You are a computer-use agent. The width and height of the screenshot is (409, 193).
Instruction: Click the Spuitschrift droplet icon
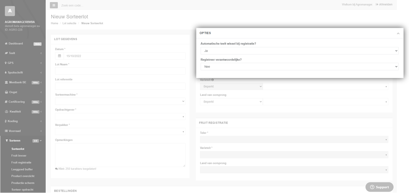tap(6, 73)
